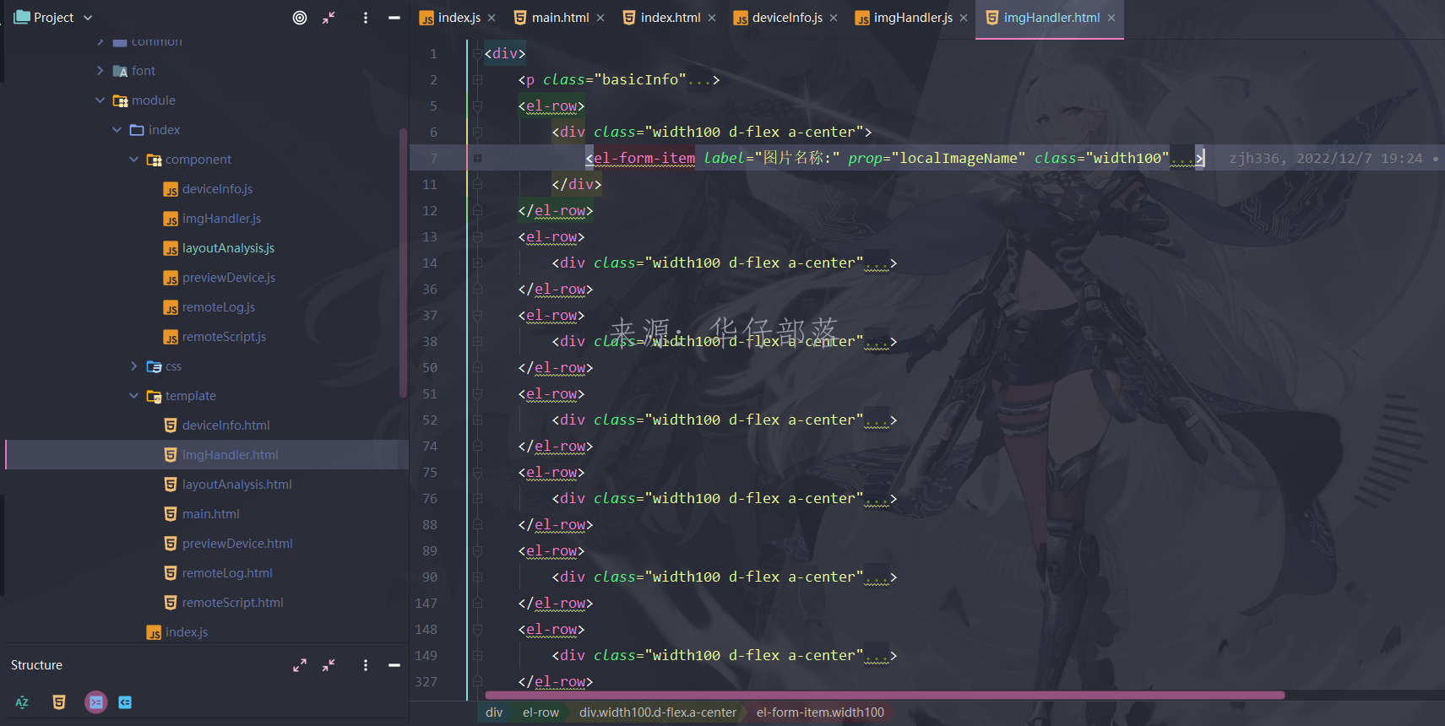Hide the Structure panel
1445x726 pixels.
(394, 665)
